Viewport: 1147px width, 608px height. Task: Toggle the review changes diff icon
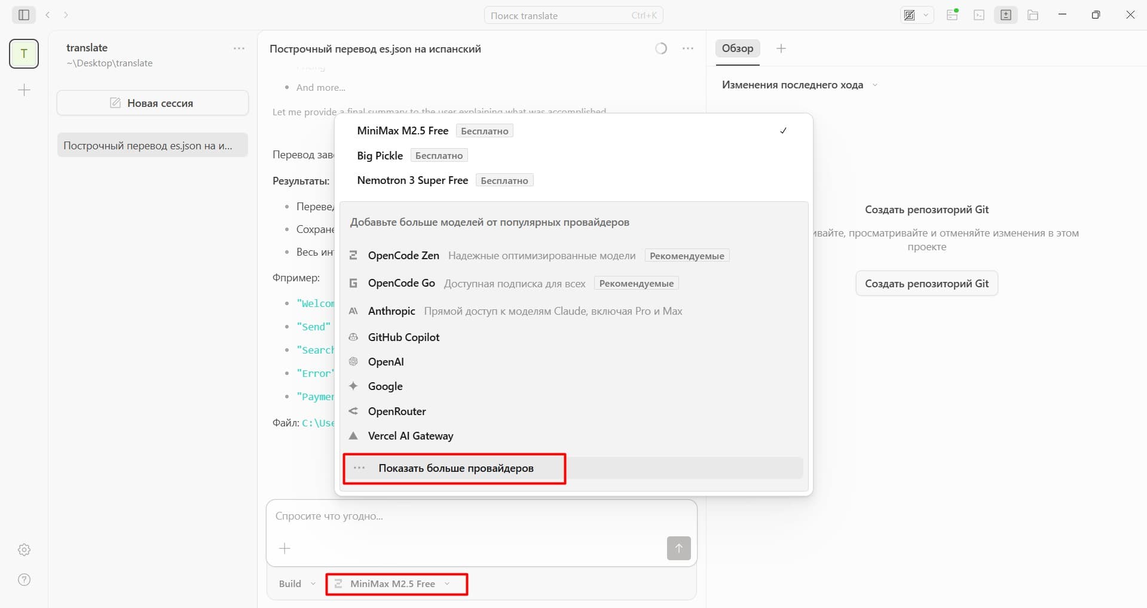1006,15
